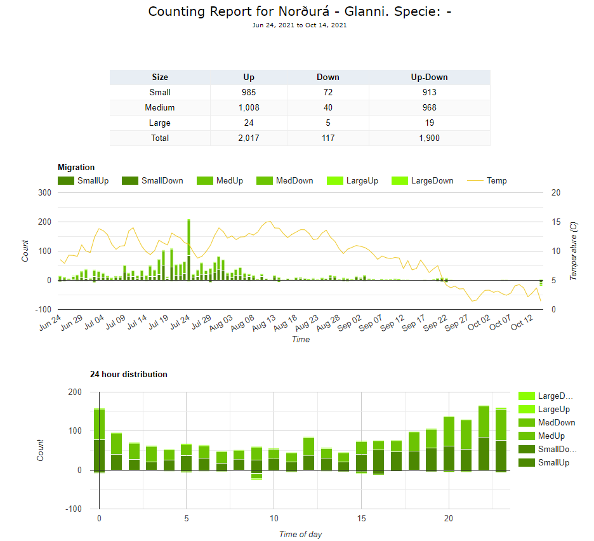Screen dimensions: 594x541
Task: Click the MedDown swatch in 24 hour legend
Action: point(527,423)
